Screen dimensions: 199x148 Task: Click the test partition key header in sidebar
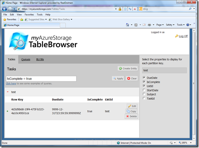pyautogui.click(x=164, y=70)
